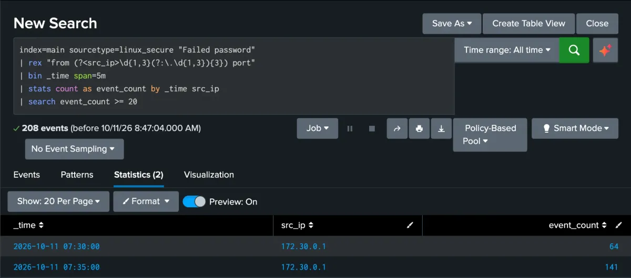Open the Job dropdown menu
The width and height of the screenshot is (631, 278).
coord(318,129)
